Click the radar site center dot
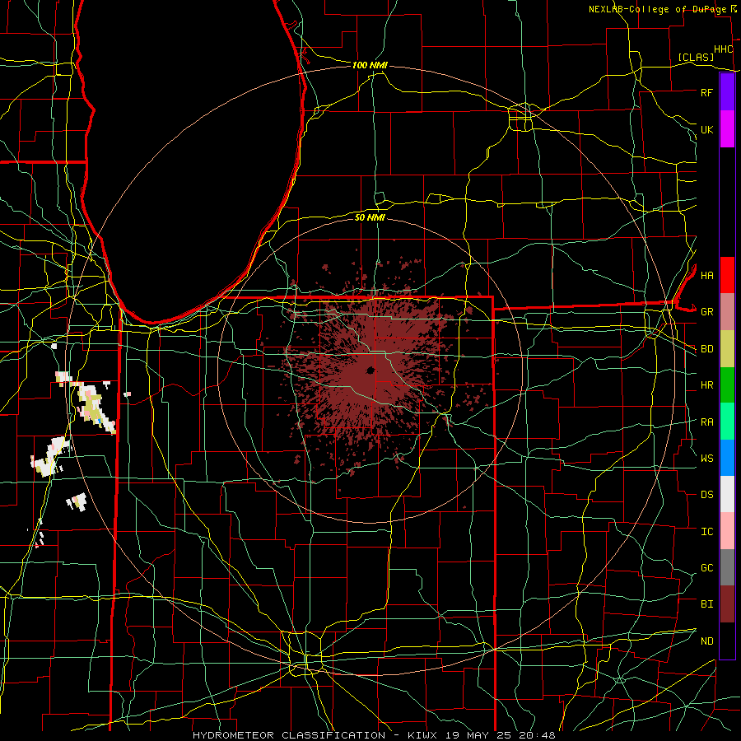The width and height of the screenshot is (741, 741). coord(370,370)
